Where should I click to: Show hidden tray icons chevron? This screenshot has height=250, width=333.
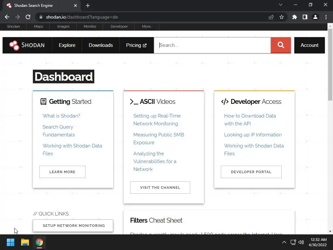pyautogui.click(x=284, y=242)
